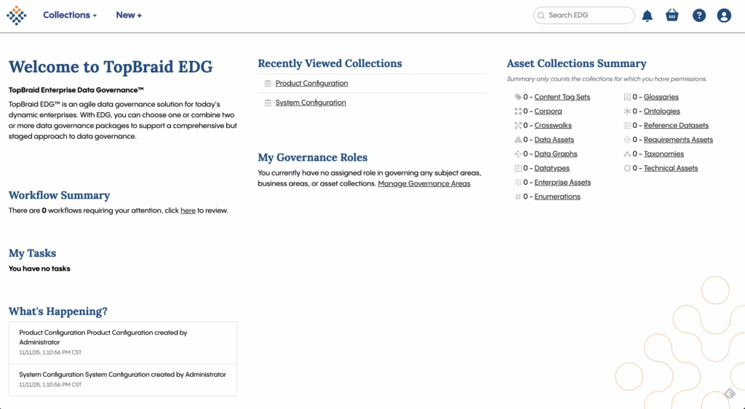Click the Content Tag Sets tag icon

(517, 97)
